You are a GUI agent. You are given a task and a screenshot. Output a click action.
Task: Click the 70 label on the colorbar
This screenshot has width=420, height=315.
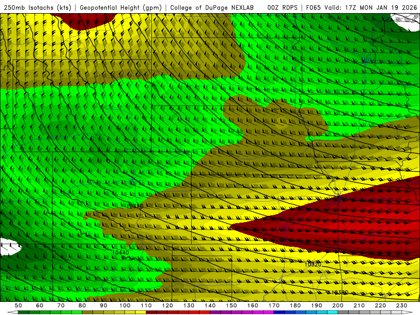click(61, 306)
